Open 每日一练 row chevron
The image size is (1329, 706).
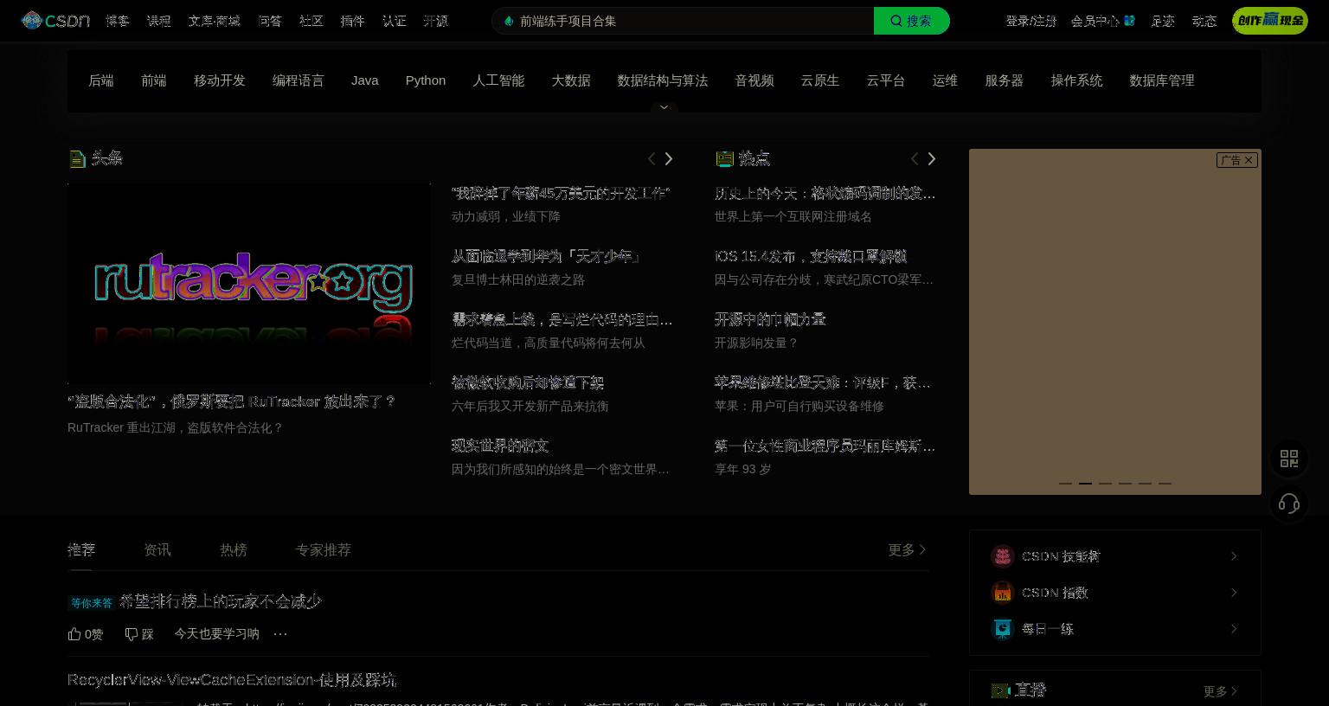coord(1234,629)
